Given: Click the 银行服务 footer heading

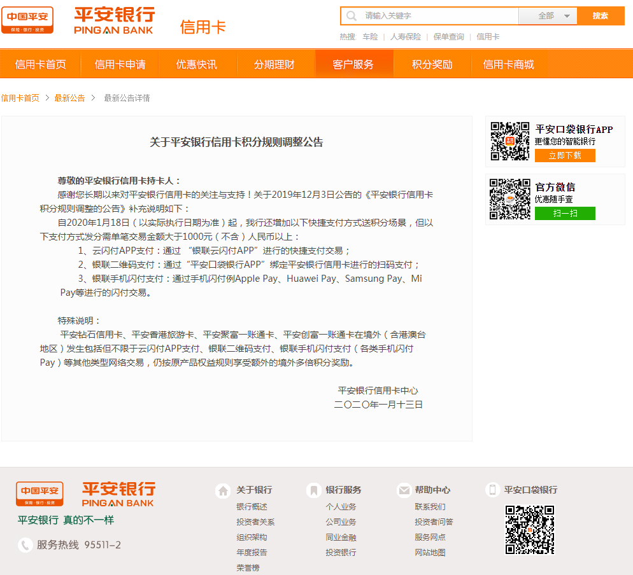Looking at the screenshot, I should 343,490.
